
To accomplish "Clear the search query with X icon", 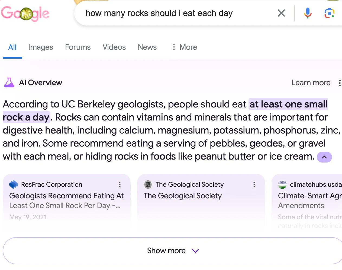I will [x=281, y=13].
